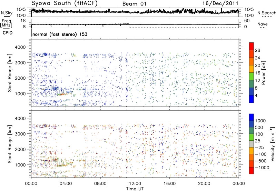Select the red top of power colorbar

pyautogui.click(x=252, y=47)
